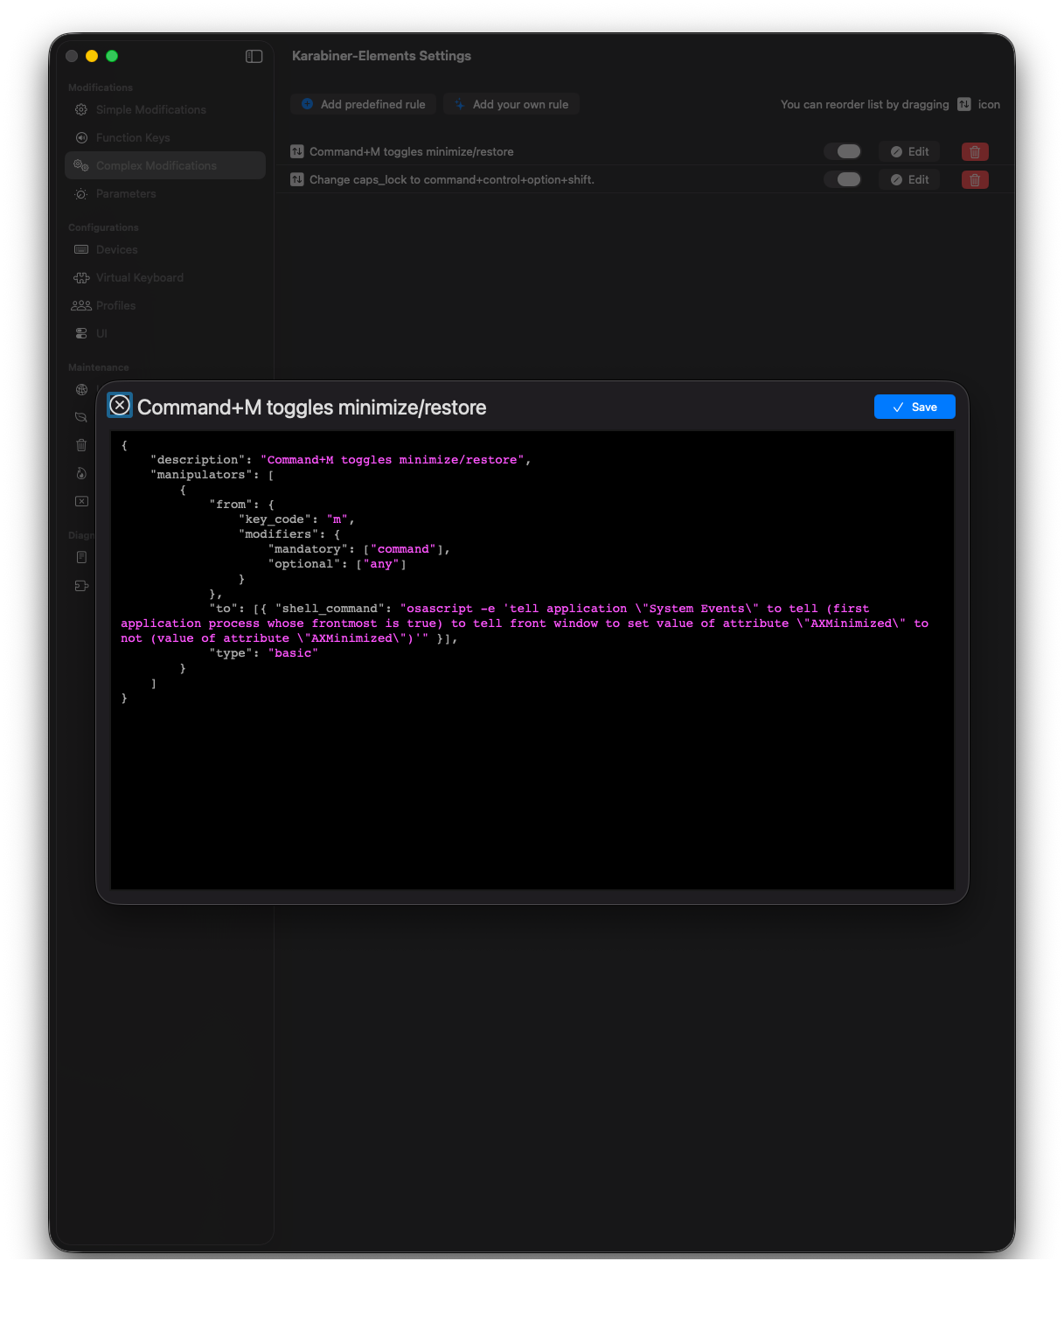This screenshot has width=1064, height=1317.
Task: Click the document icon under Diagnostics
Action: (81, 557)
